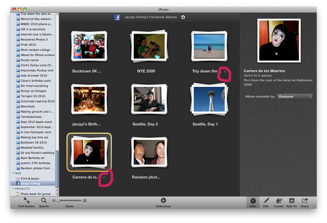
Task: Click the Add To button
Action: pos(292,203)
